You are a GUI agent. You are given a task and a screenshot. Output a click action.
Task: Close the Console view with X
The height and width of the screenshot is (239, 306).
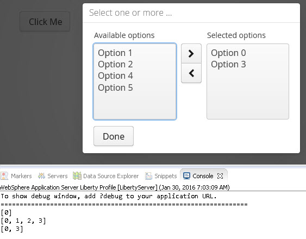pyautogui.click(x=220, y=176)
